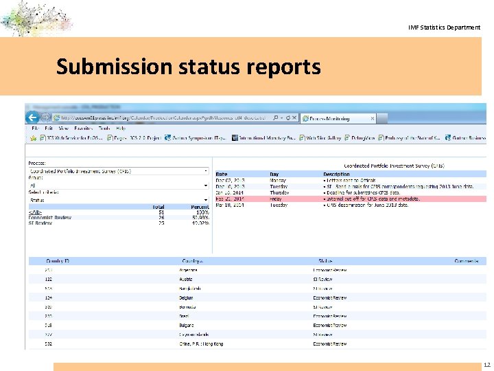Click Economist Review status for Belgium
The image size is (494, 371).
(x=330, y=297)
